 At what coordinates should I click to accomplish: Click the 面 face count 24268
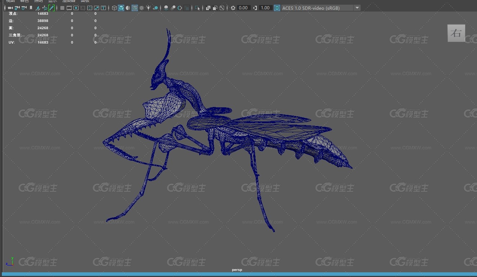pos(43,28)
